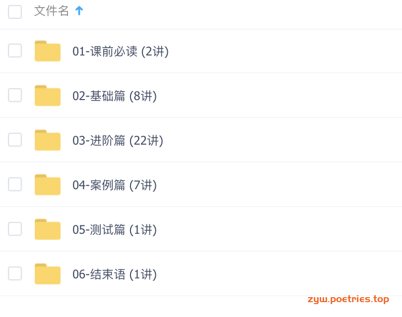Viewport: 402px width, 317px height.
Task: Visit the zyw.poetries.top watermark link
Action: 348,299
